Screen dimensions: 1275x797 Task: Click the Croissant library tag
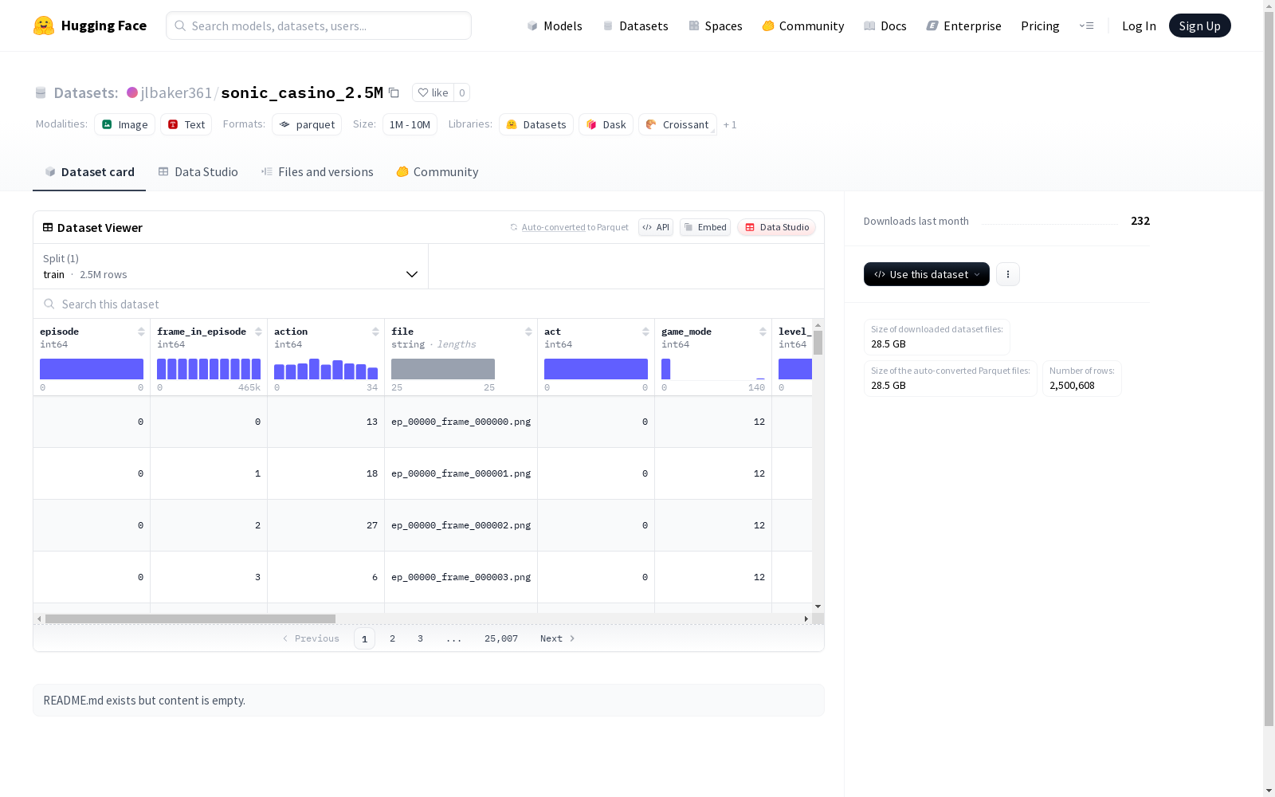click(x=677, y=124)
